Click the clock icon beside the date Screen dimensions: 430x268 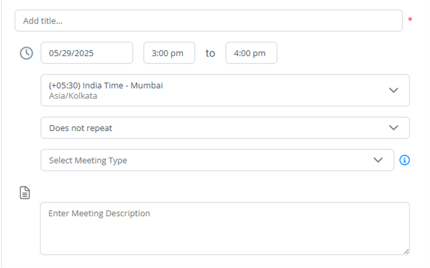tap(26, 53)
